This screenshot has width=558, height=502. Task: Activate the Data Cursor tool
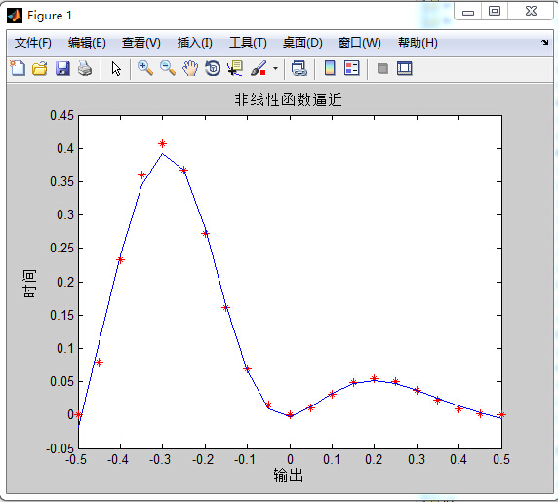235,68
